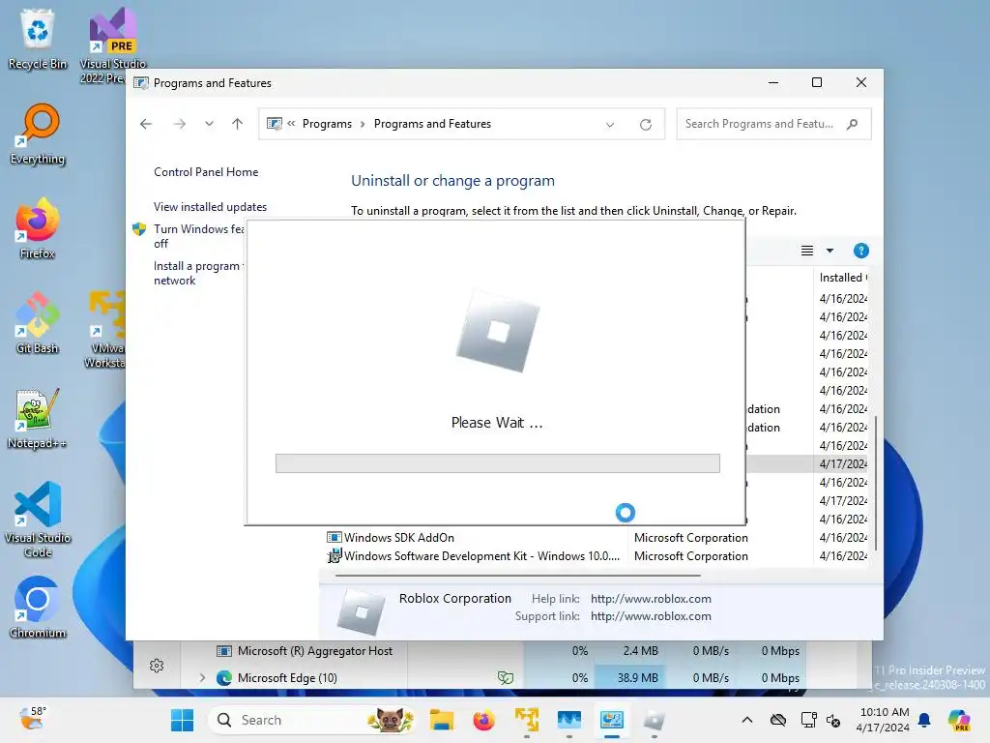Click the Roblox help link URL
The height and width of the screenshot is (743, 990).
[x=651, y=598]
